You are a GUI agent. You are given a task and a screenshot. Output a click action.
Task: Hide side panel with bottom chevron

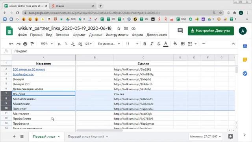tap(245, 135)
